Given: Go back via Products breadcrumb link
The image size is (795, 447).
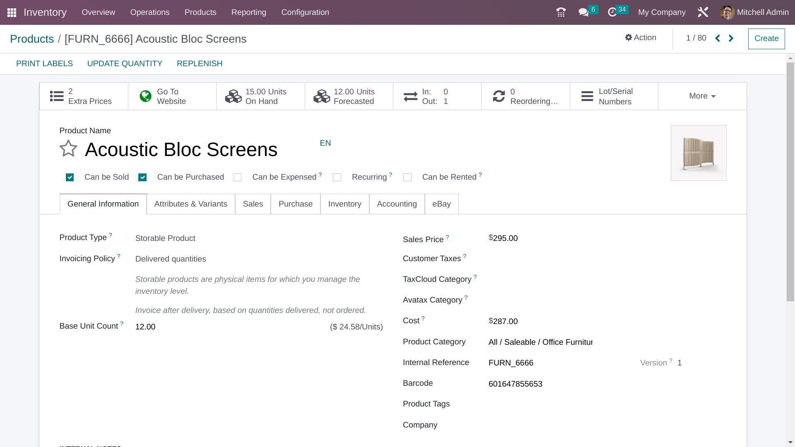Looking at the screenshot, I should click(x=32, y=39).
